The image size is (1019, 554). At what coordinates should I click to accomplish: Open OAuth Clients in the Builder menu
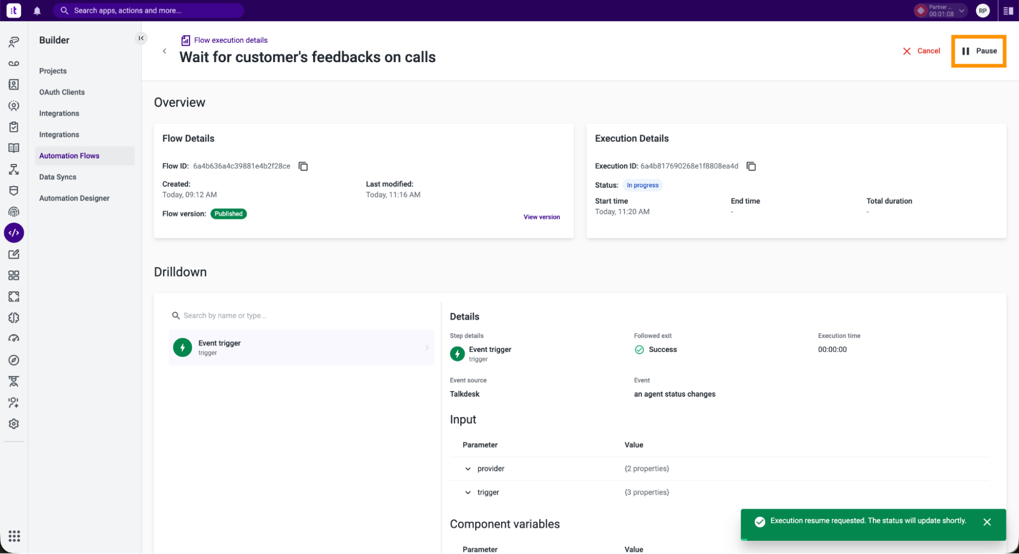pyautogui.click(x=62, y=92)
